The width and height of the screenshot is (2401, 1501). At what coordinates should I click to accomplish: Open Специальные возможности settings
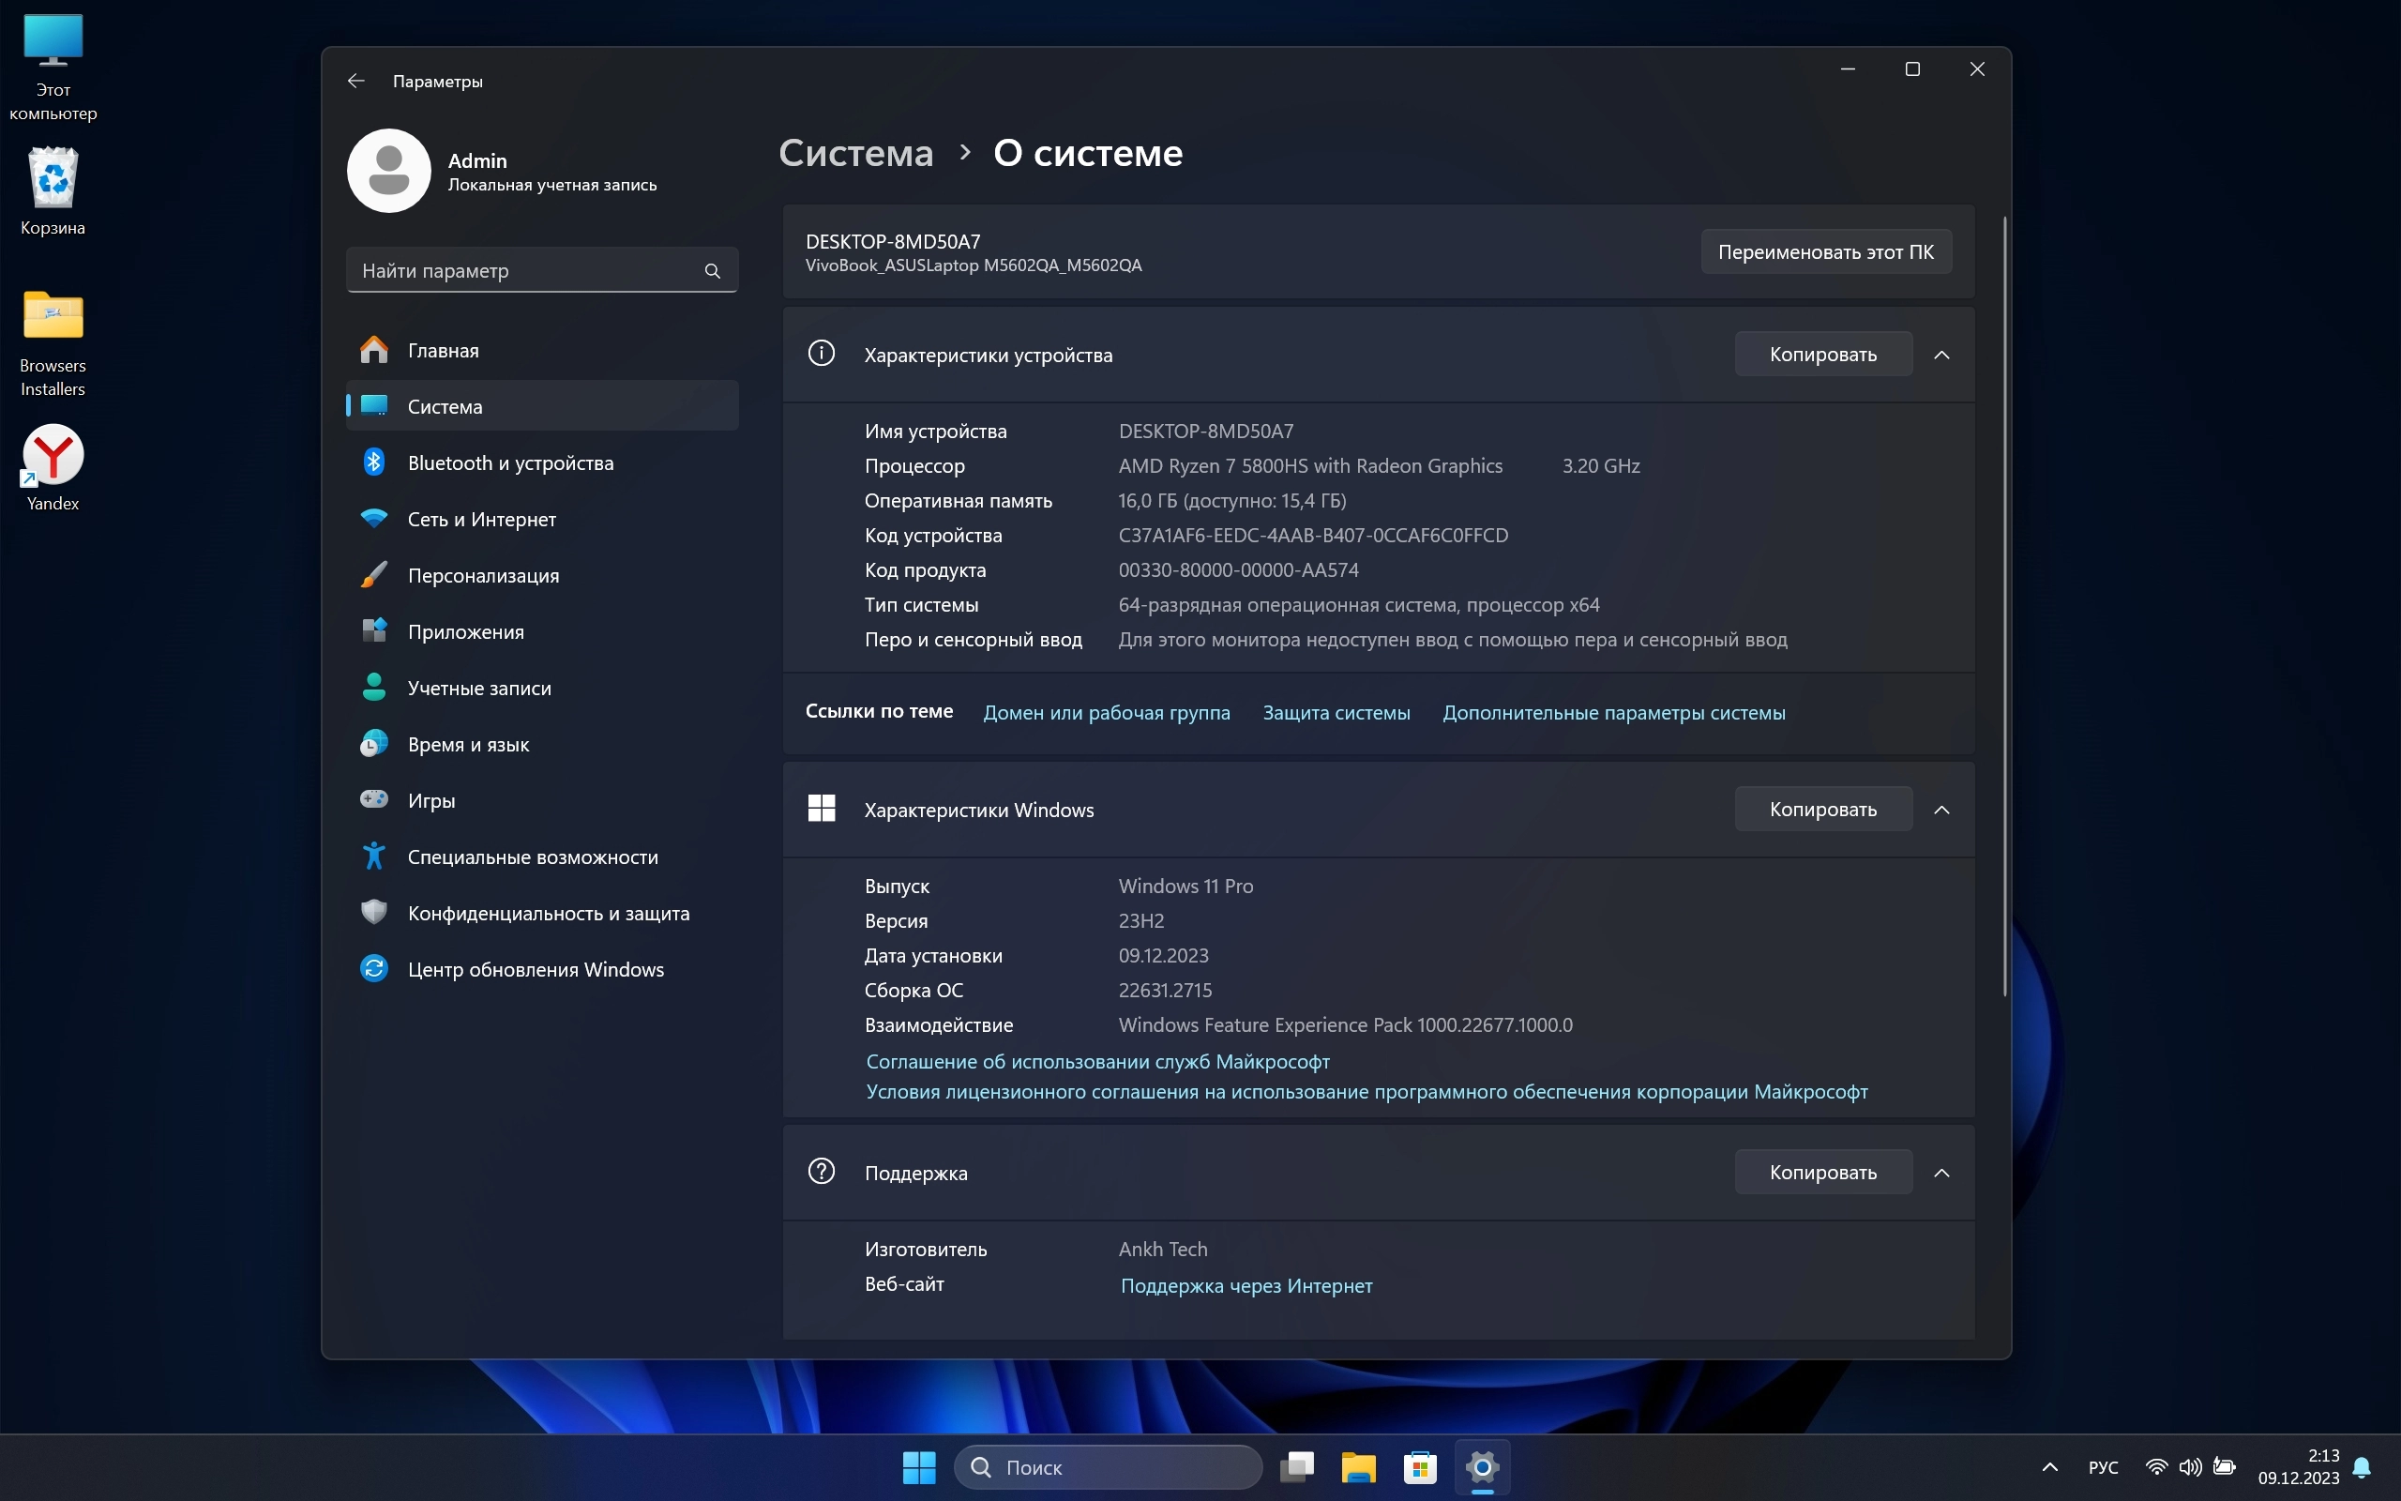(533, 857)
